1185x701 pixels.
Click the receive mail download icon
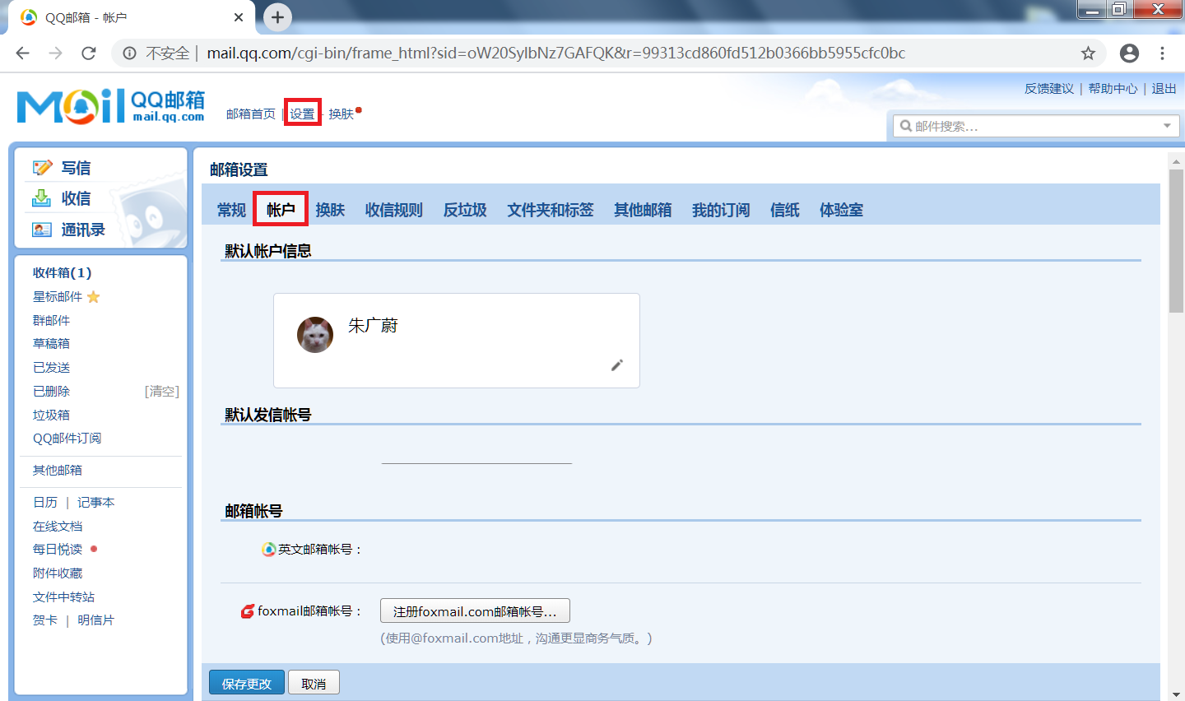pyautogui.click(x=41, y=198)
